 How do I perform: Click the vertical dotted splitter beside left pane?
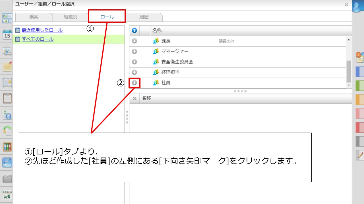[127, 118]
